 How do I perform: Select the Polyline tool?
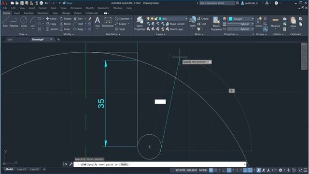pyautogui.click(x=14, y=22)
